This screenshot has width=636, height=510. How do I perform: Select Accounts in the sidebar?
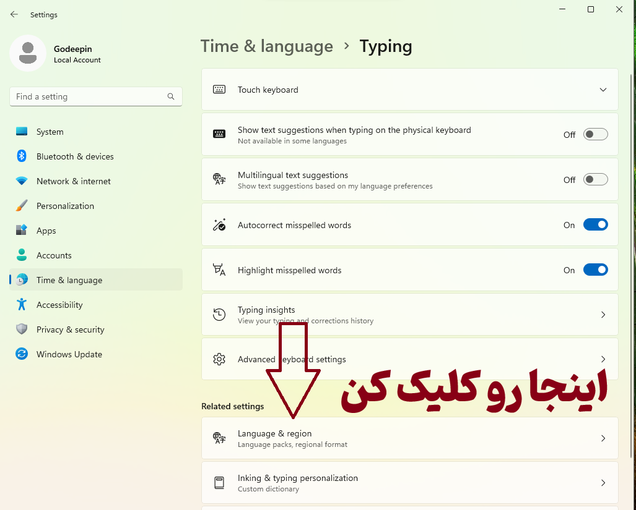96,255
